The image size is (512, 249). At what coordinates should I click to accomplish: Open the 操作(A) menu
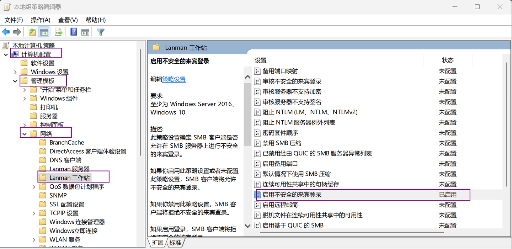(40, 20)
